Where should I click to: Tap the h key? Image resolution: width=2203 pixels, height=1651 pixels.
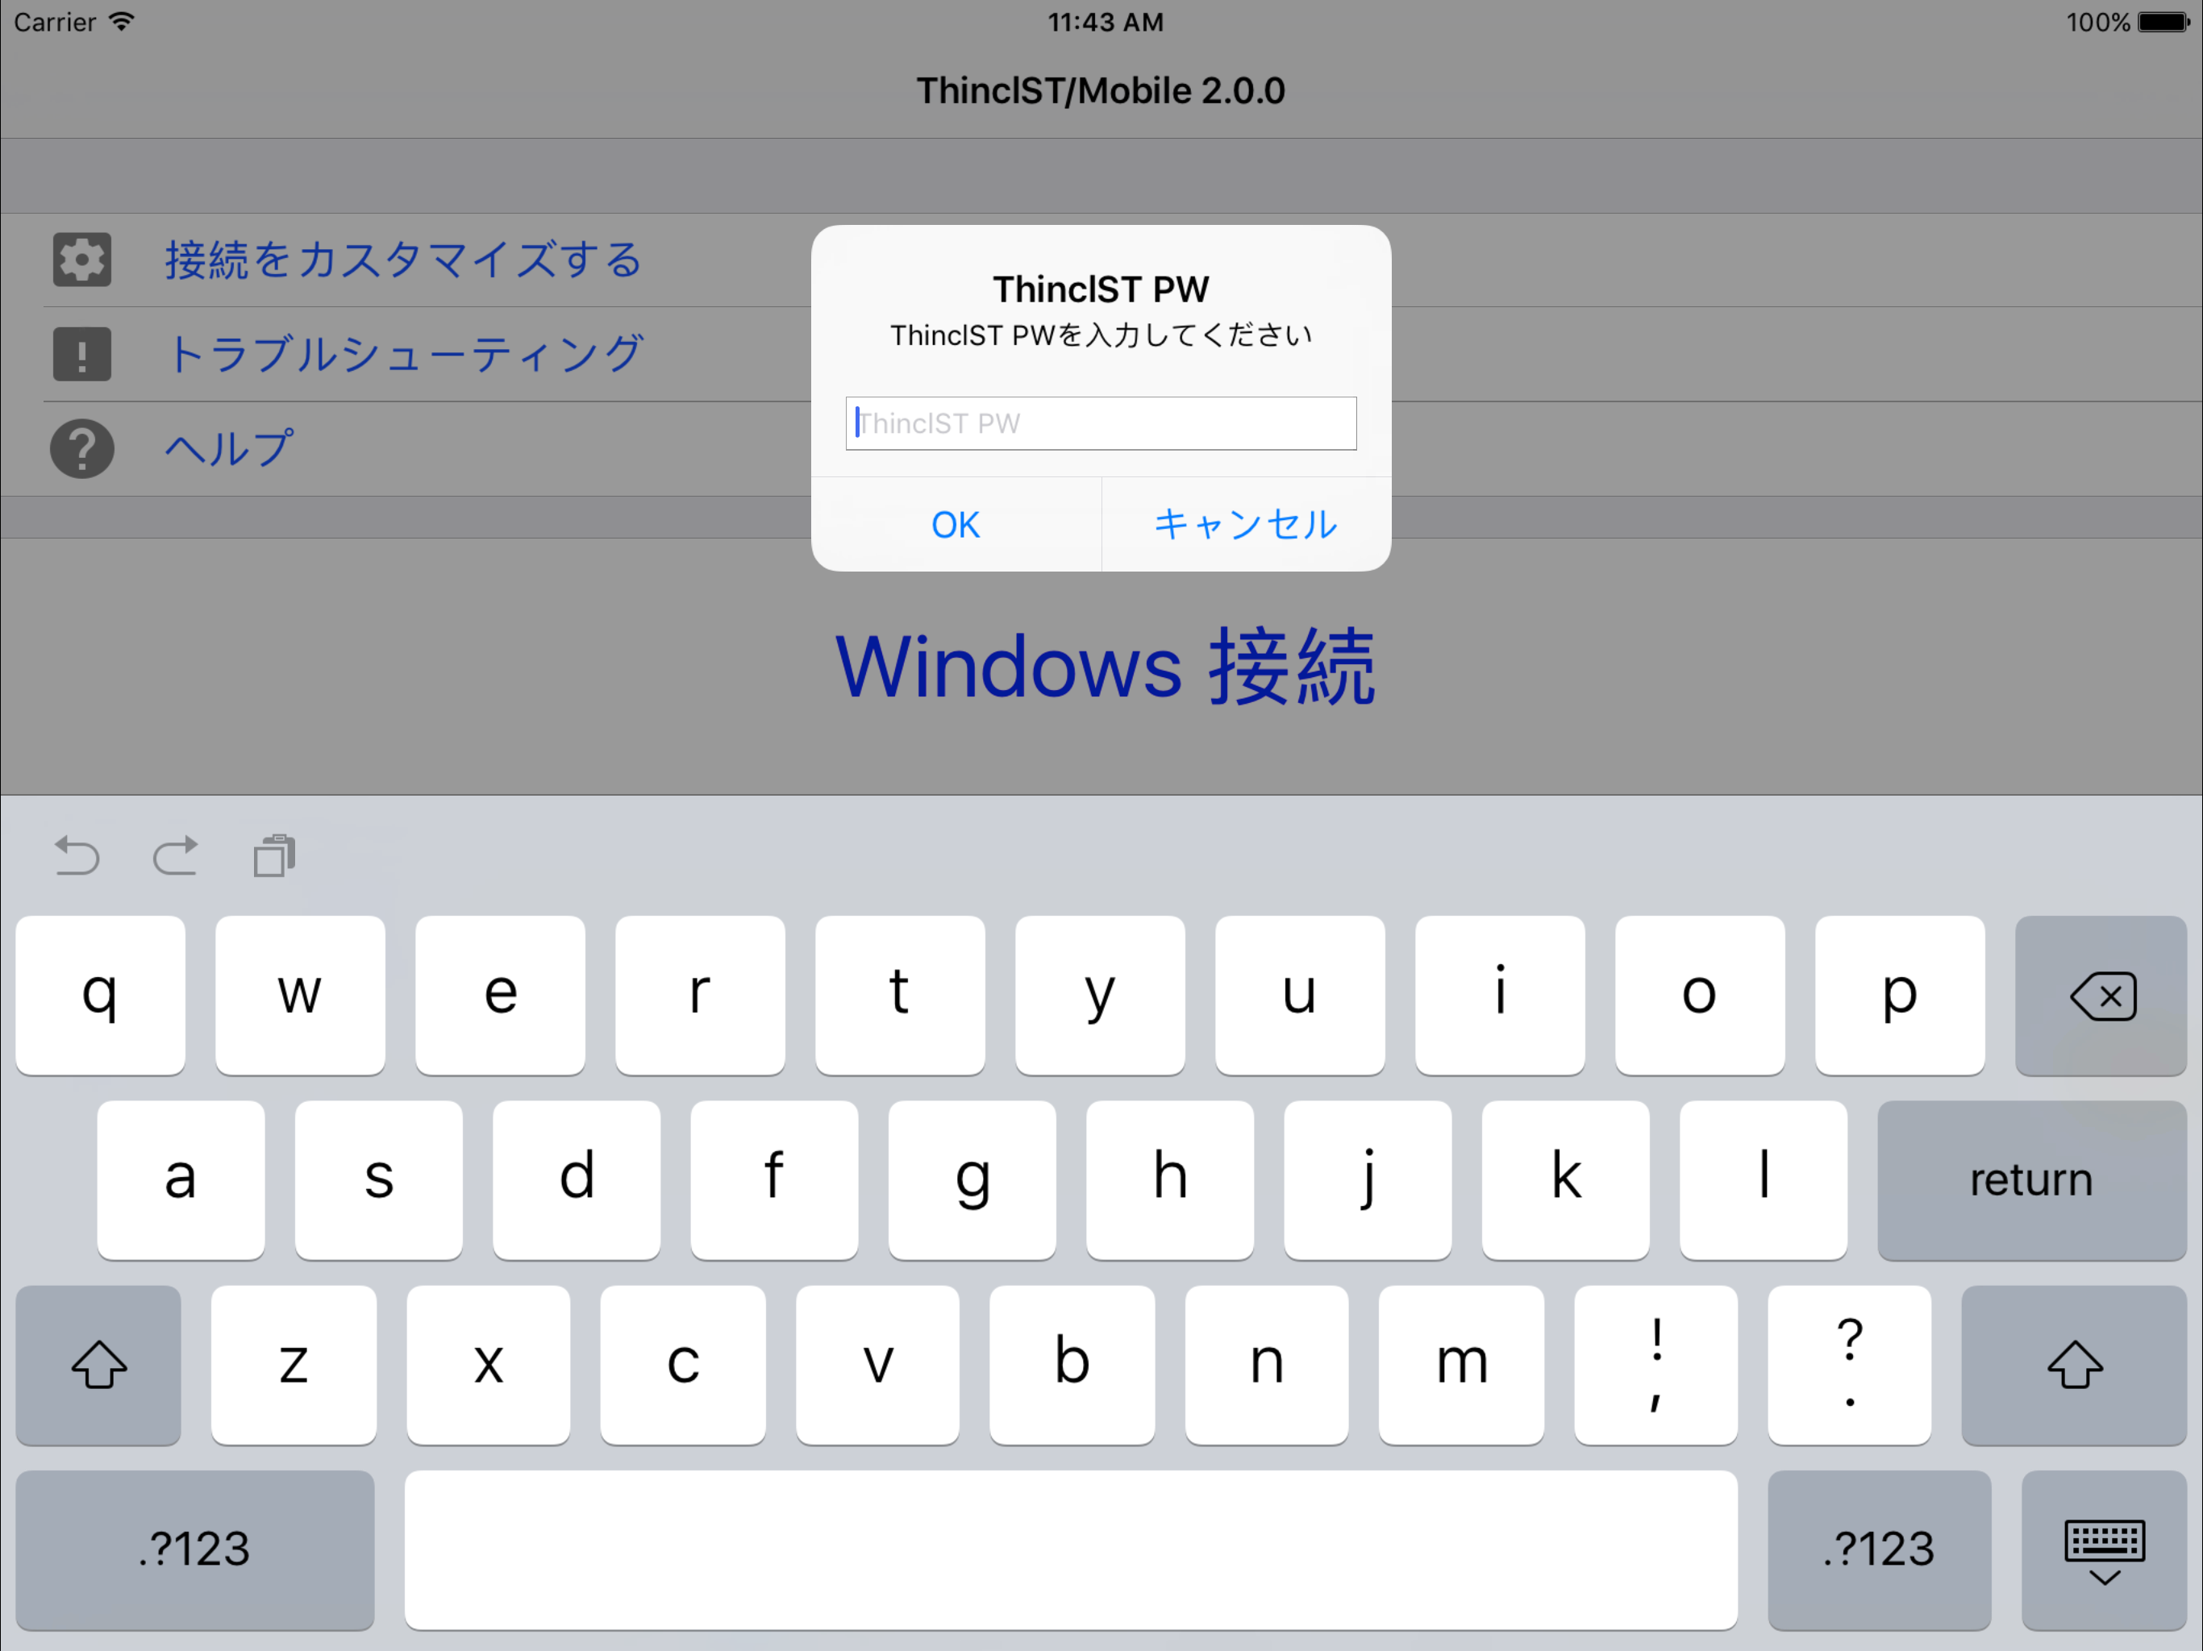click(x=1170, y=1180)
